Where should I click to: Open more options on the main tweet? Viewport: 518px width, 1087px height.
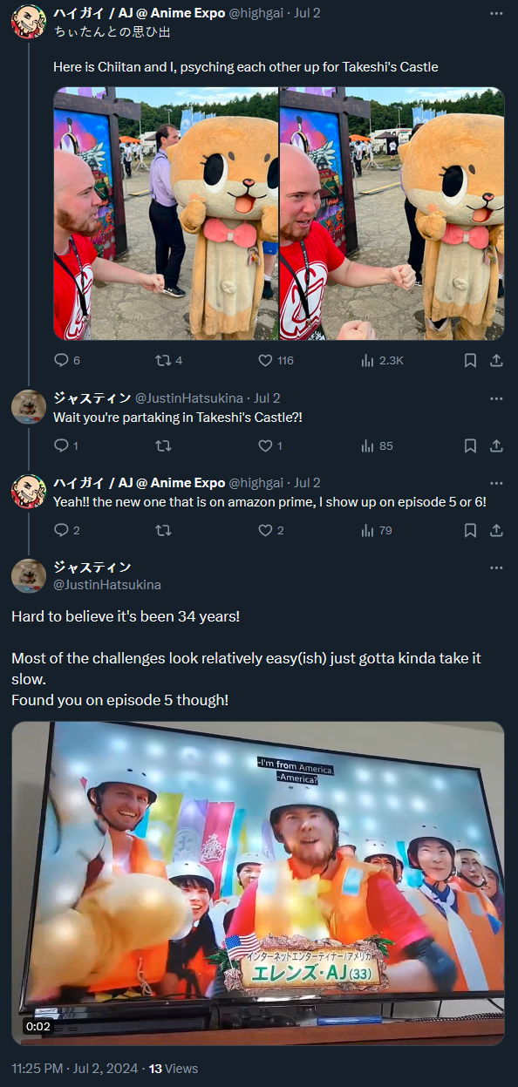(x=496, y=567)
